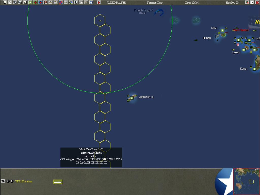Click the double yellow ships toolbar icon
The width and height of the screenshot is (260, 195).
(x=56, y=2)
